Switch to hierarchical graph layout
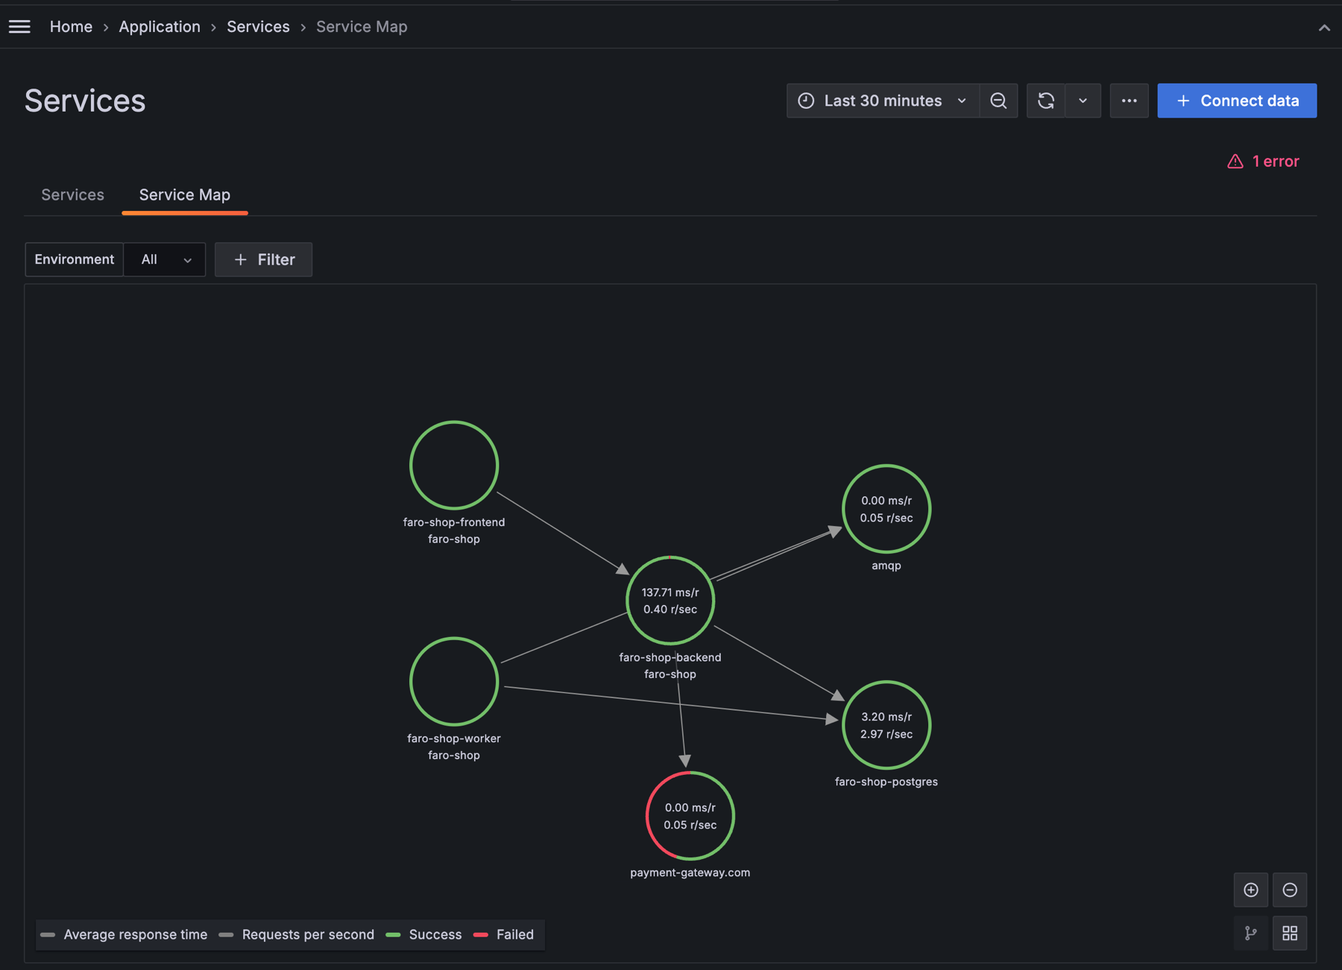This screenshot has width=1342, height=970. point(1251,933)
